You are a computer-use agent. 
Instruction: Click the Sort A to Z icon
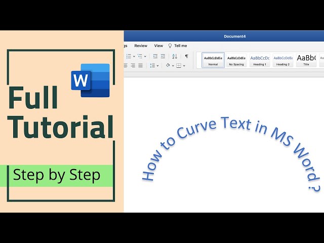[x=175, y=56]
